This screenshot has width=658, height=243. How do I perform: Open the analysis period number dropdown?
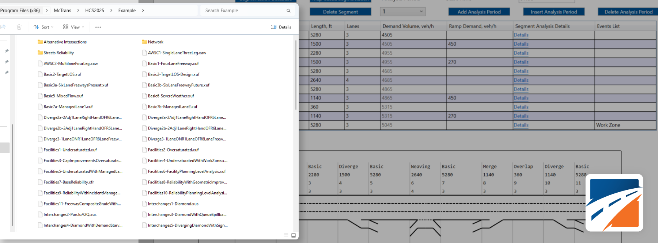[402, 12]
